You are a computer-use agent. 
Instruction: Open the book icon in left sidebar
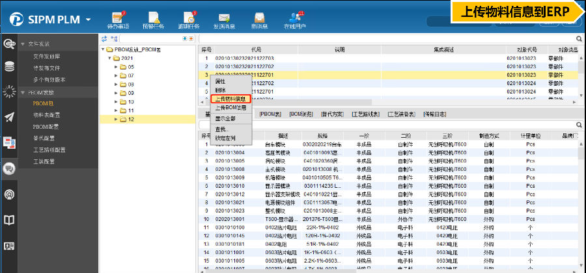(9, 220)
